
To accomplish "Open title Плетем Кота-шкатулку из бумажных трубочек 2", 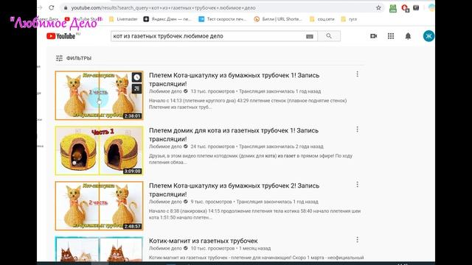I will point(234,190).
